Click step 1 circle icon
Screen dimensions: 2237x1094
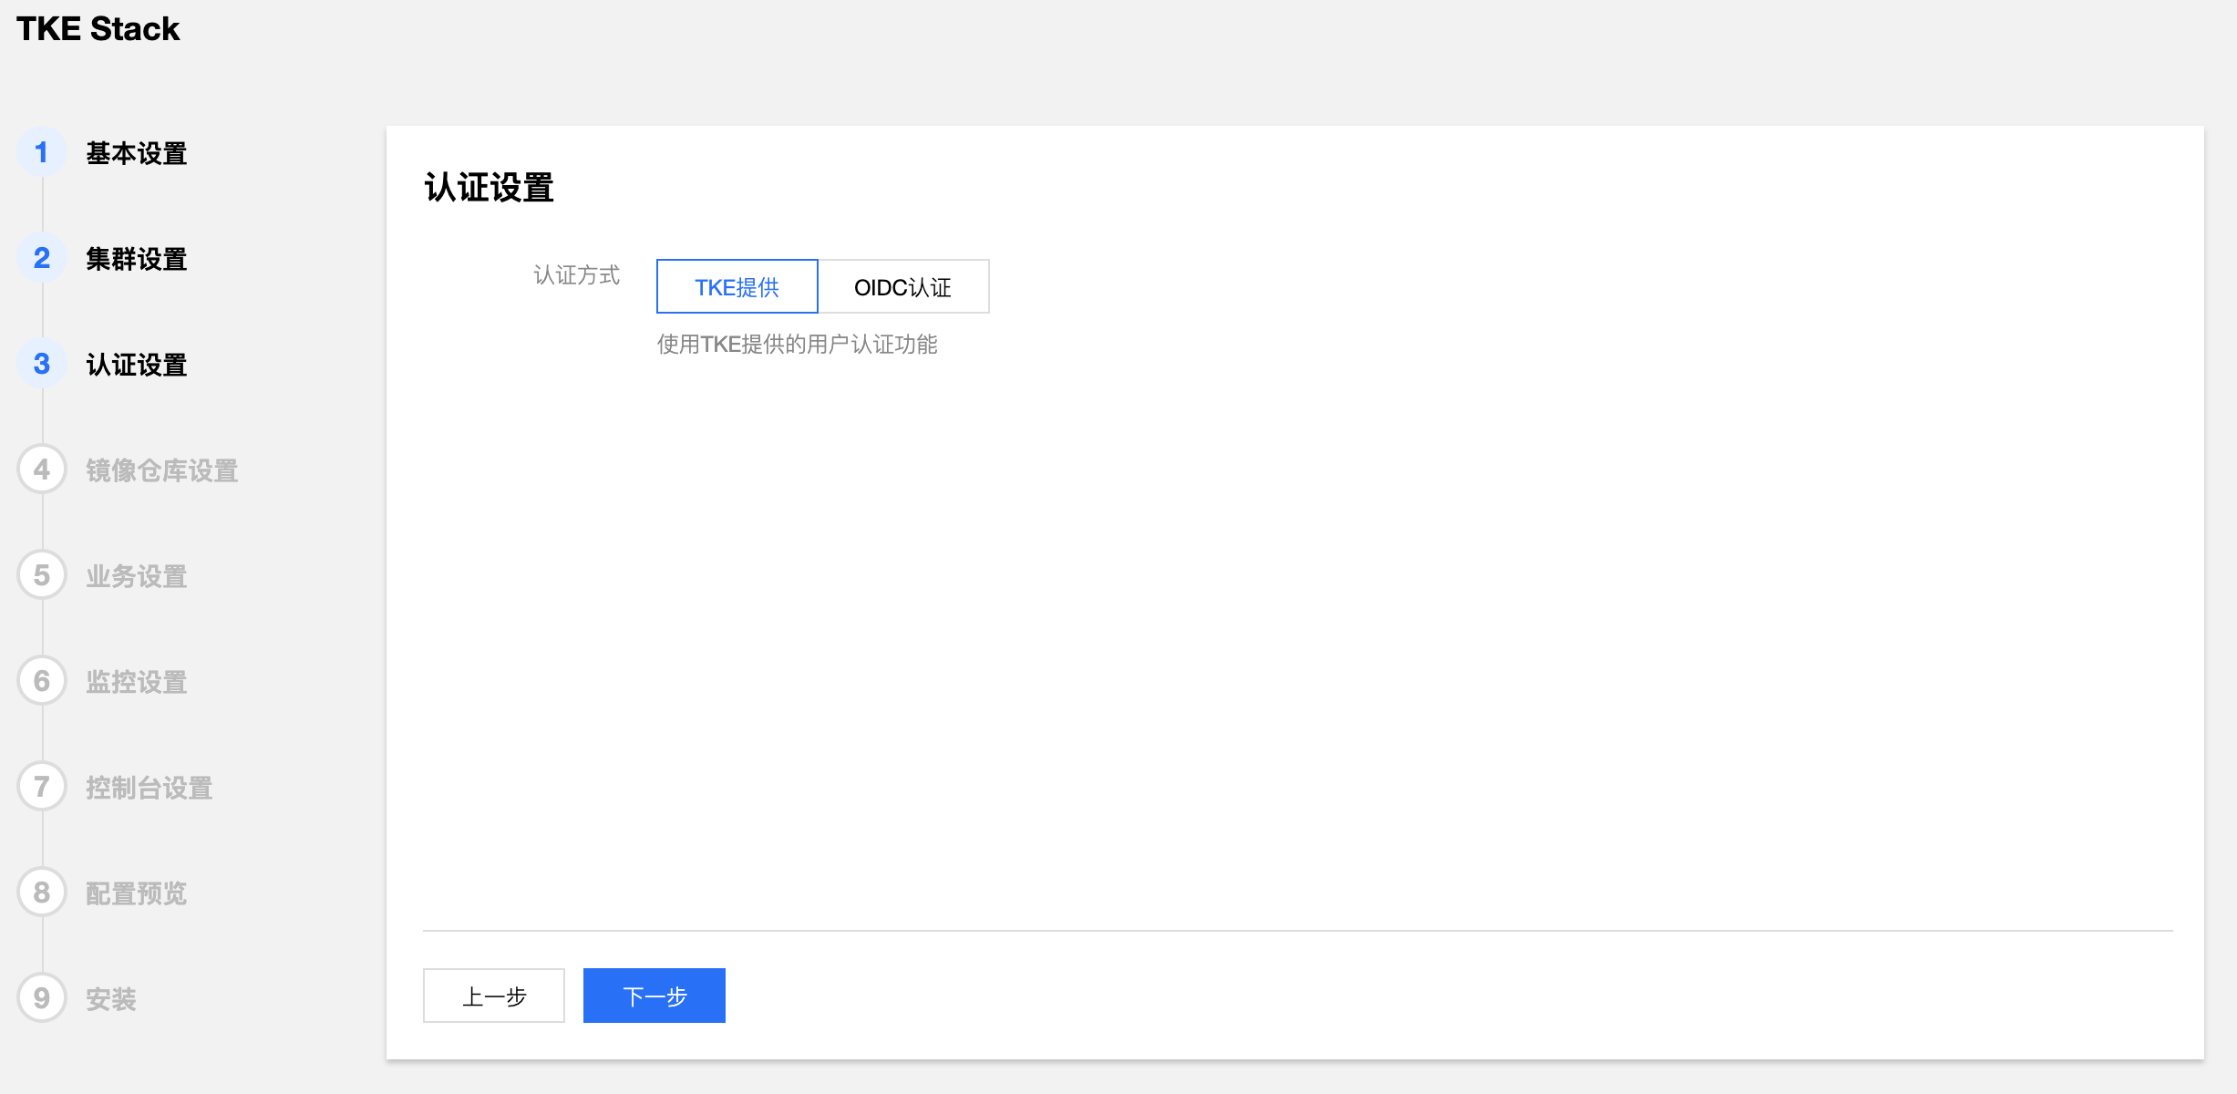click(x=42, y=152)
